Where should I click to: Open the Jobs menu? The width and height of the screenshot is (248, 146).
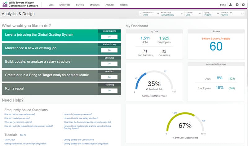pos(51,5)
